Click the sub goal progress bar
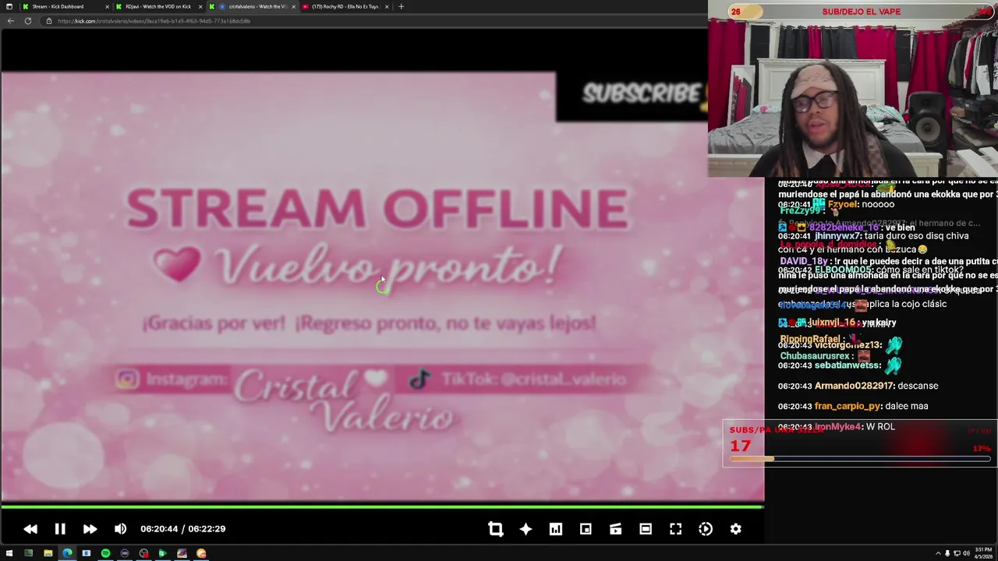The width and height of the screenshot is (998, 561). (x=860, y=460)
